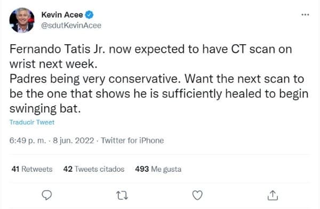This screenshot has height=209, width=320.
Task: Click the number 493 likes count
Action: [x=142, y=169]
